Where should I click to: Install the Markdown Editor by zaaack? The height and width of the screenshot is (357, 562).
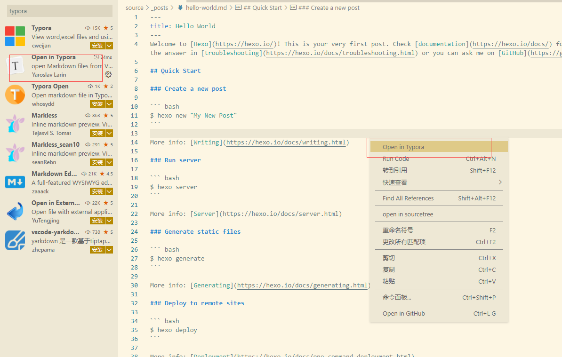coord(97,191)
